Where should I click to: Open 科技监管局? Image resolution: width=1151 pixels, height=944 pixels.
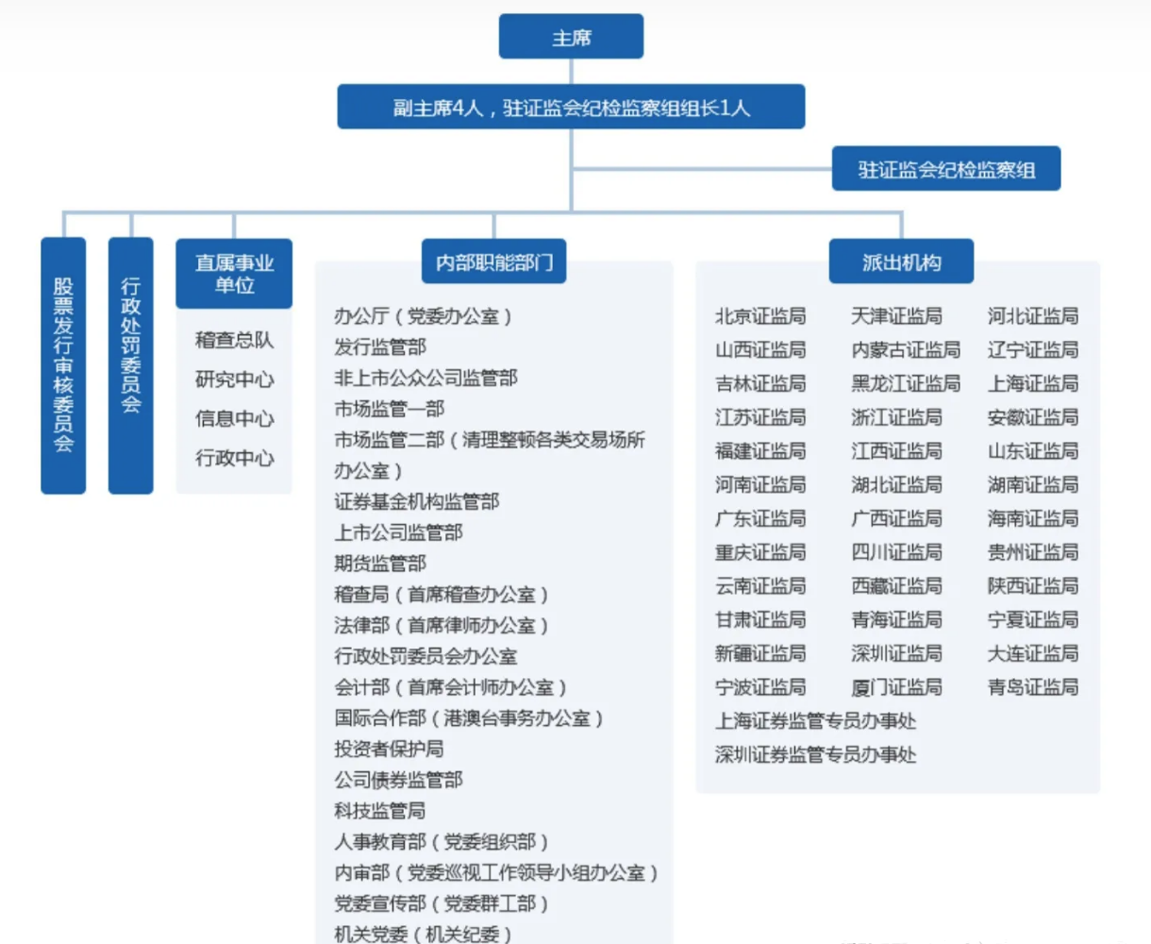point(380,811)
